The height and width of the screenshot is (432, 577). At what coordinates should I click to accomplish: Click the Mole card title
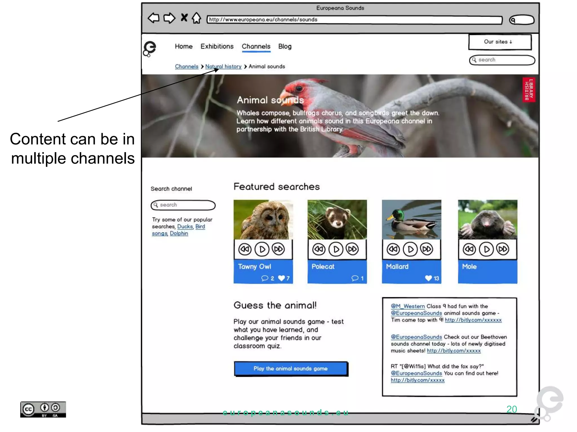tap(469, 267)
